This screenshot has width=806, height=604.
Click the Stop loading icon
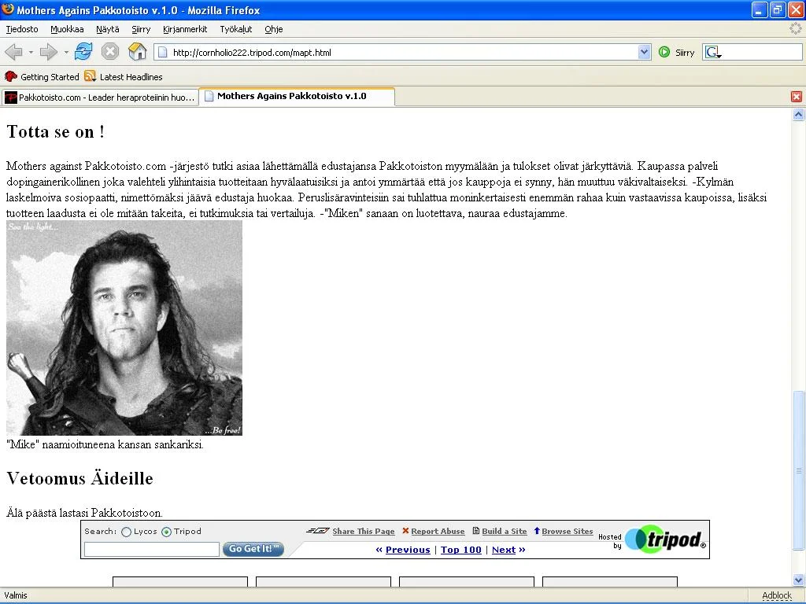pyautogui.click(x=109, y=52)
